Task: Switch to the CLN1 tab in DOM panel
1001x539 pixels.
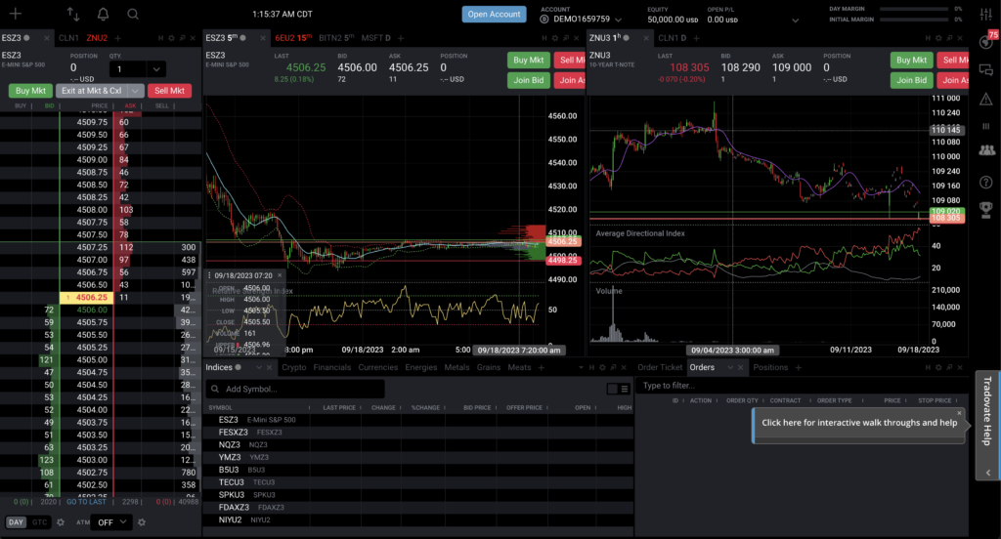Action: tap(68, 38)
